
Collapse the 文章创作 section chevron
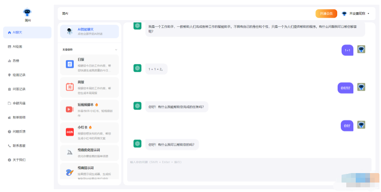coord(116,50)
